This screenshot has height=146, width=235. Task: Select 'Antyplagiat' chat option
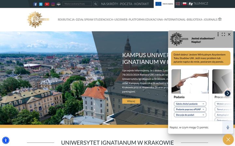coord(224,115)
